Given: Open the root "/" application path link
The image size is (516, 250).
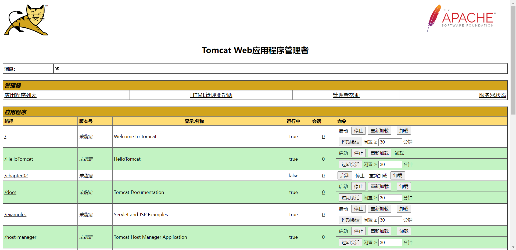Looking at the screenshot, I should tap(5, 137).
